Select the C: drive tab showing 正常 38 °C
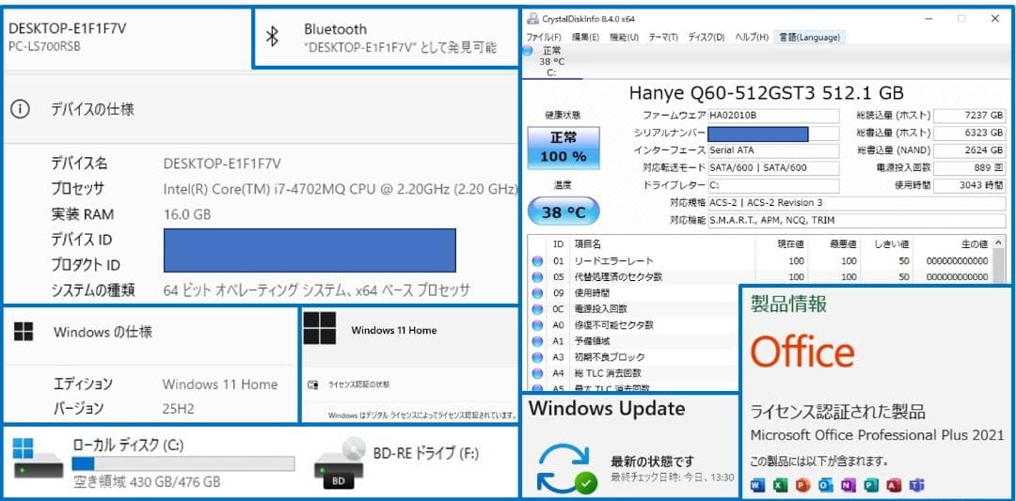The width and height of the screenshot is (1016, 501). (551, 61)
